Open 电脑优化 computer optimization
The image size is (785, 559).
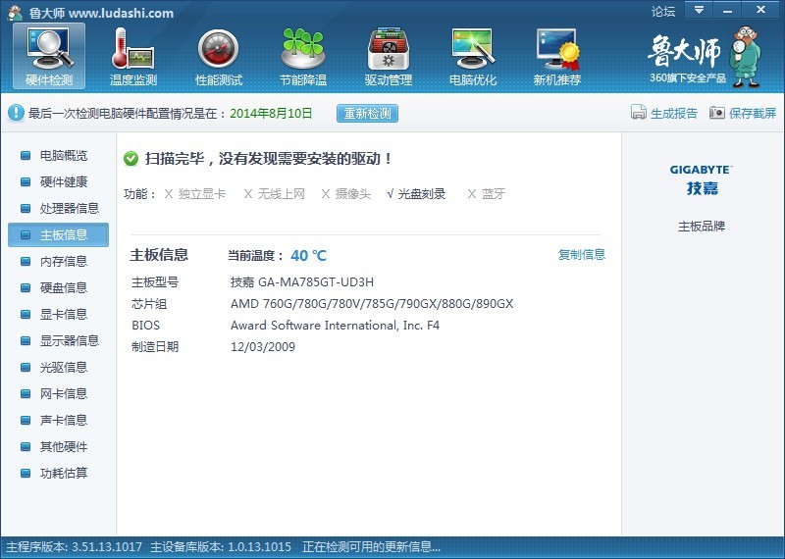[x=473, y=57]
